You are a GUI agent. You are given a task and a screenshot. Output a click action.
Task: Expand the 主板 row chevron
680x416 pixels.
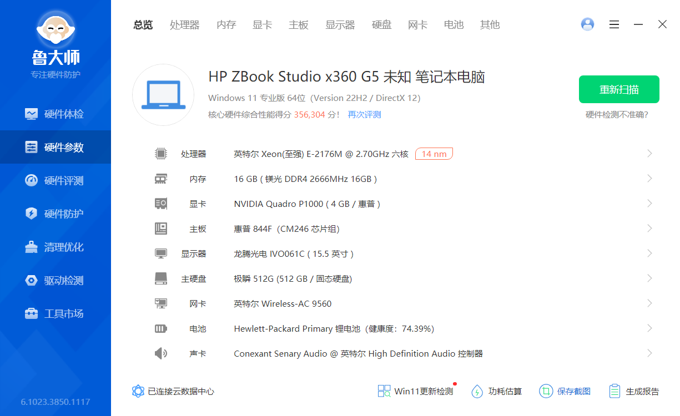(649, 228)
